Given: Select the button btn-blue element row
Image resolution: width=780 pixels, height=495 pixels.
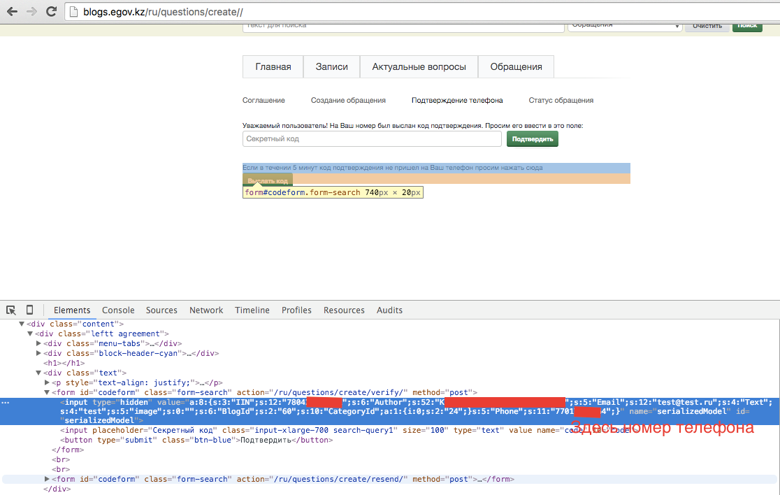Looking at the screenshot, I should coord(196,440).
